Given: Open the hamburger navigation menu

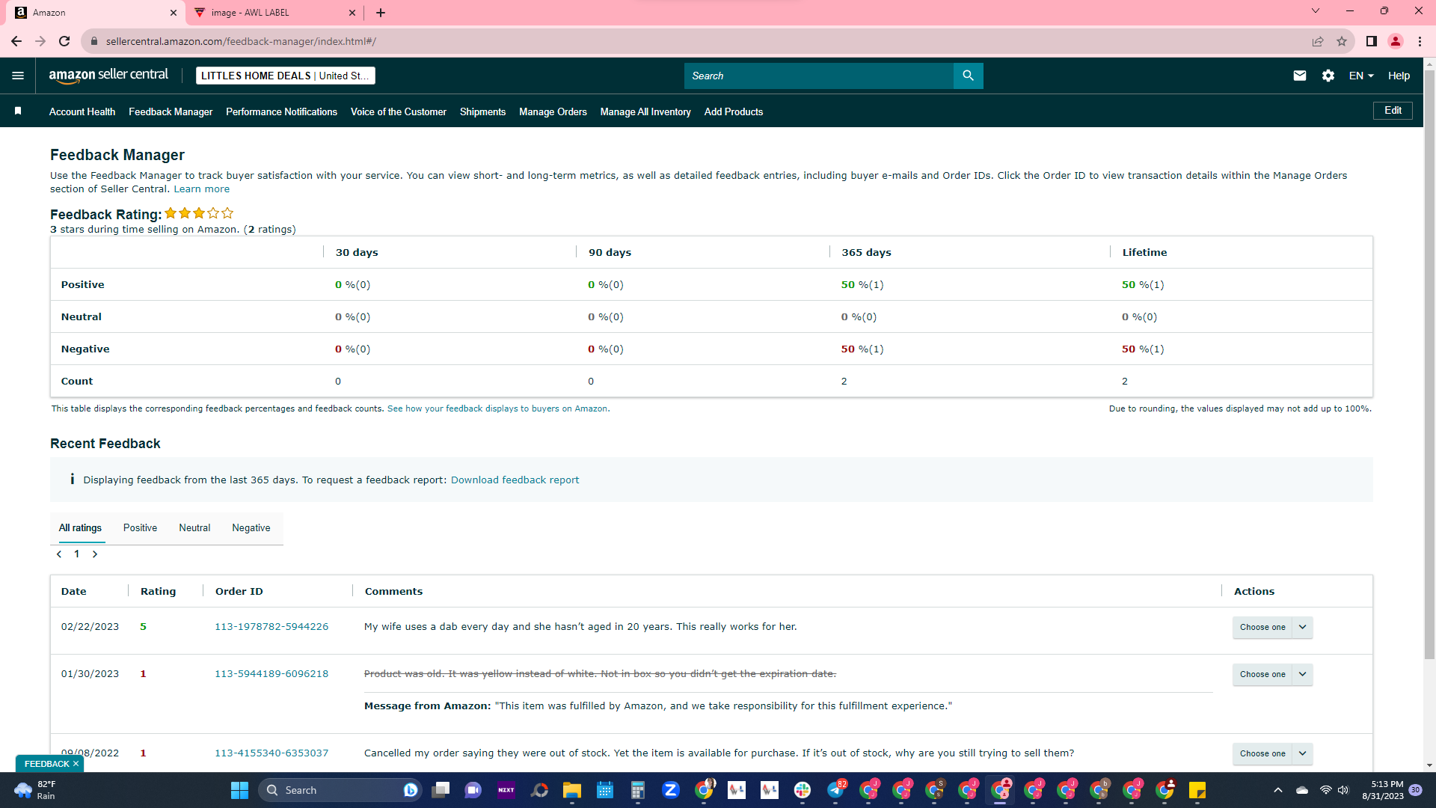Looking at the screenshot, I should [18, 76].
